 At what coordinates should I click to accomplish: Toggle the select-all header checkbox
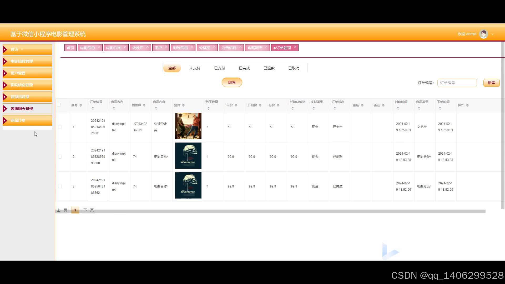point(59,105)
